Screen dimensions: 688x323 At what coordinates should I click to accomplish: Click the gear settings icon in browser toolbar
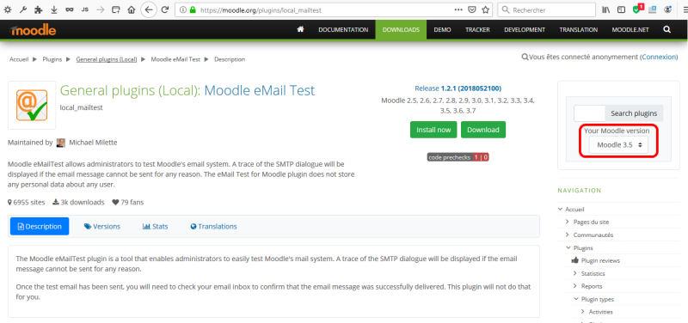8,9
